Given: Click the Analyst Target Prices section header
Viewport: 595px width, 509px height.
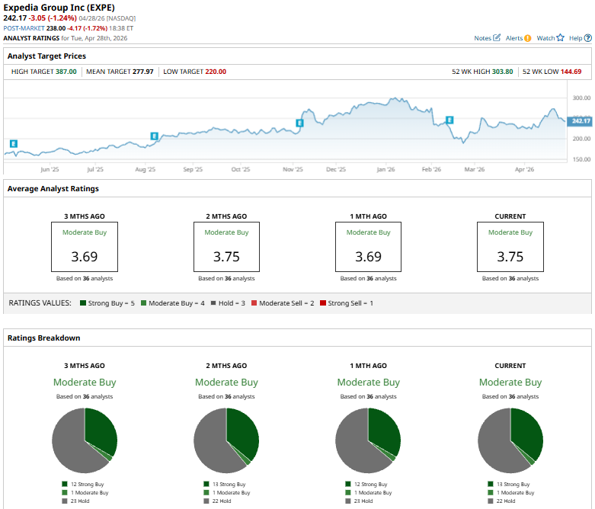Looking at the screenshot, I should (x=46, y=56).
